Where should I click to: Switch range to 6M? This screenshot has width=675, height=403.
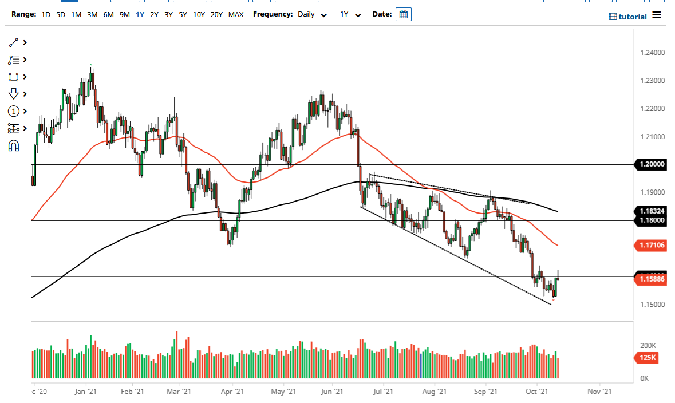pyautogui.click(x=108, y=14)
